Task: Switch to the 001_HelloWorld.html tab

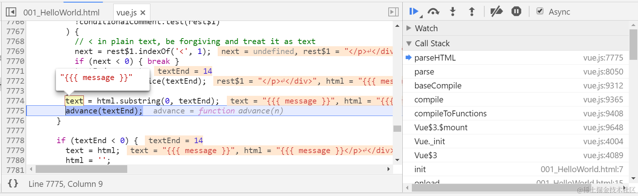Action: [61, 12]
